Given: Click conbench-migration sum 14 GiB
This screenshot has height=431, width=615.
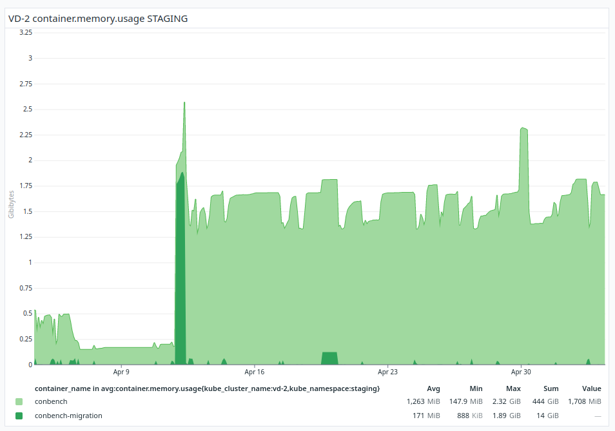Looking at the screenshot, I should tap(547, 416).
